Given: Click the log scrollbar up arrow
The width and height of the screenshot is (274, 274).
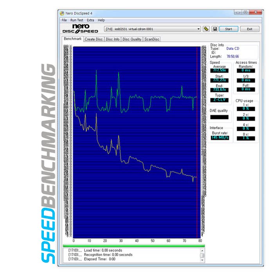Looking at the screenshot, I should (x=202, y=251).
